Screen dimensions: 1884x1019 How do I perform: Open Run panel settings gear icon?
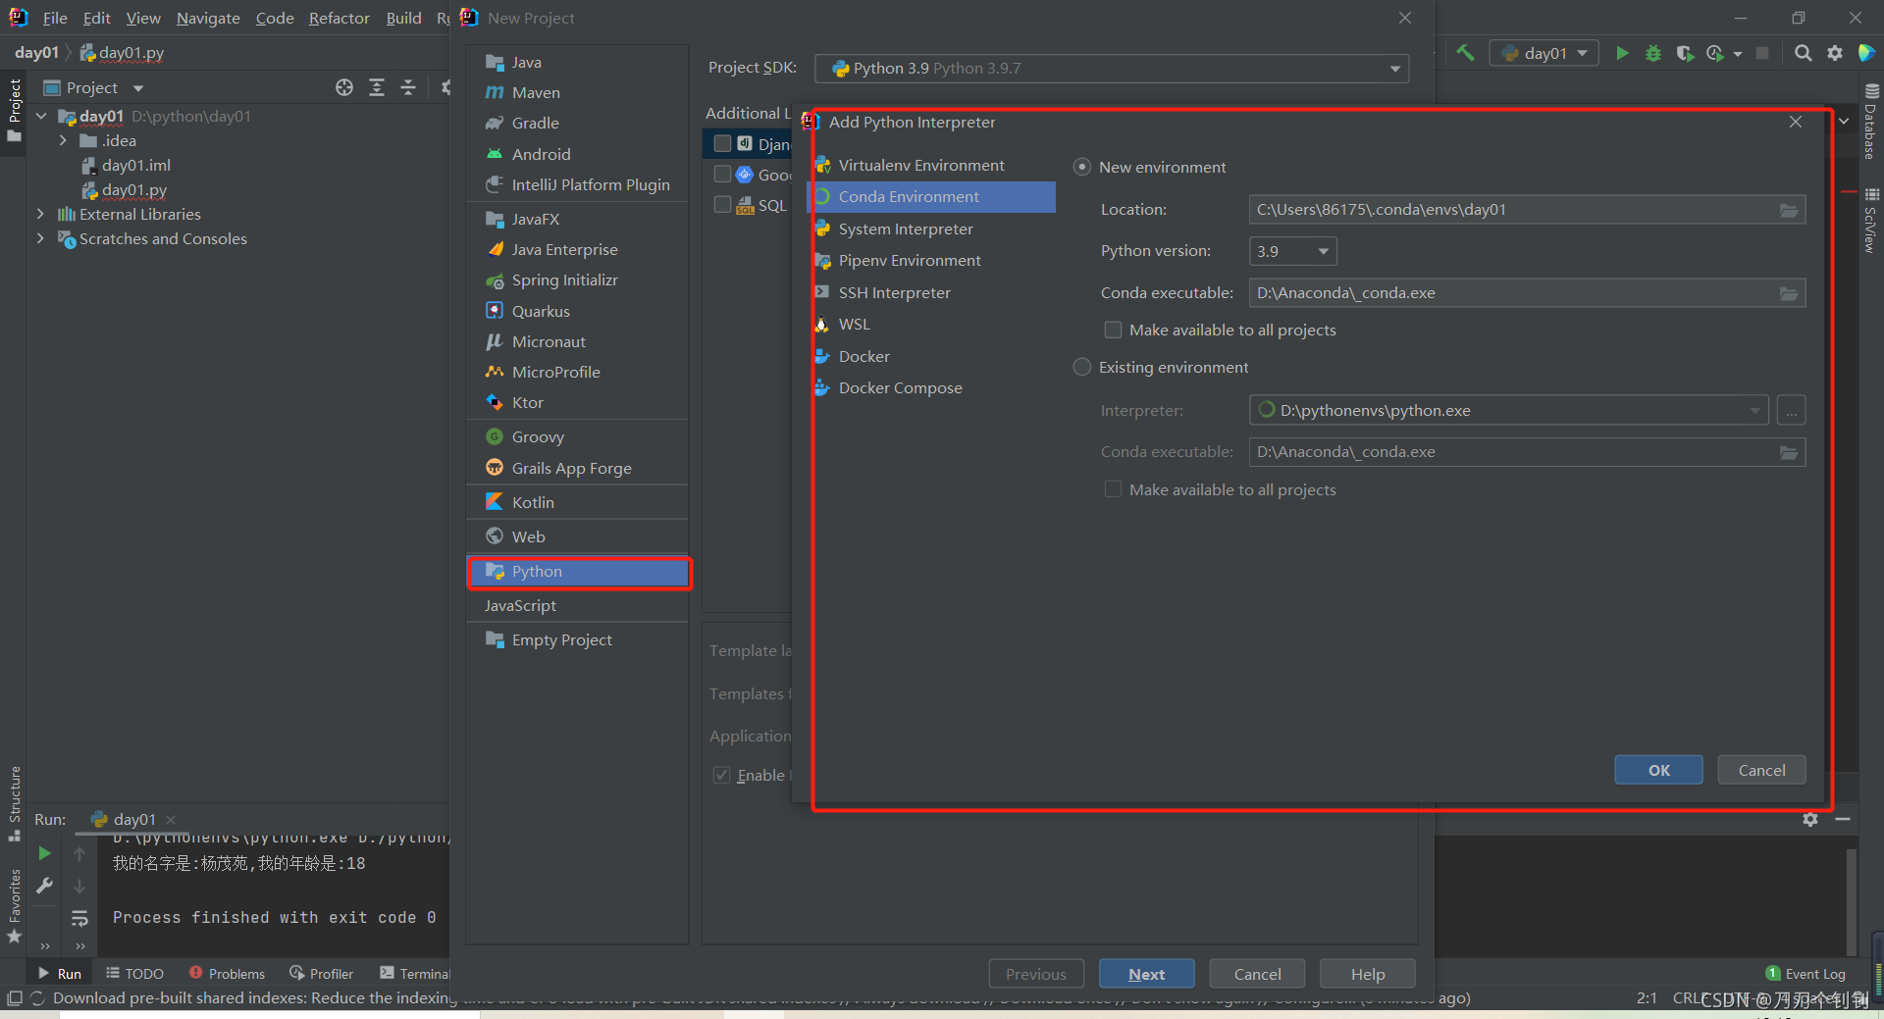(1810, 819)
